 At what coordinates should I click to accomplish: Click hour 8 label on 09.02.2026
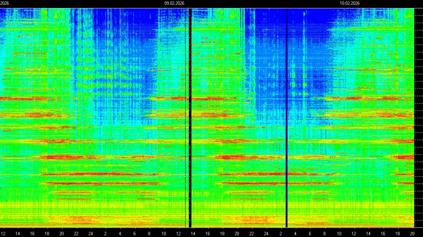tap(149, 234)
